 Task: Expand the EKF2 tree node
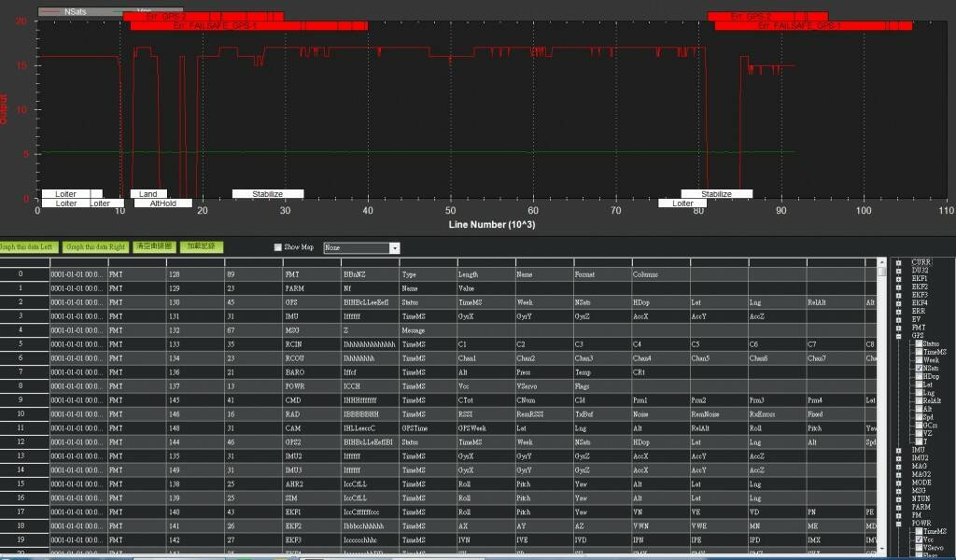[x=899, y=287]
